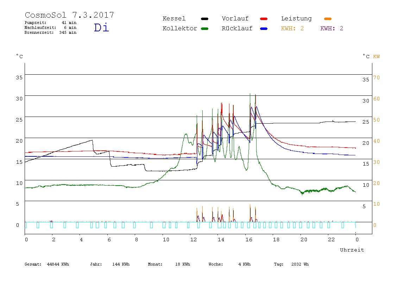Click the red Vorlauf legend swatch
The height and width of the screenshot is (286, 404).
point(264,19)
